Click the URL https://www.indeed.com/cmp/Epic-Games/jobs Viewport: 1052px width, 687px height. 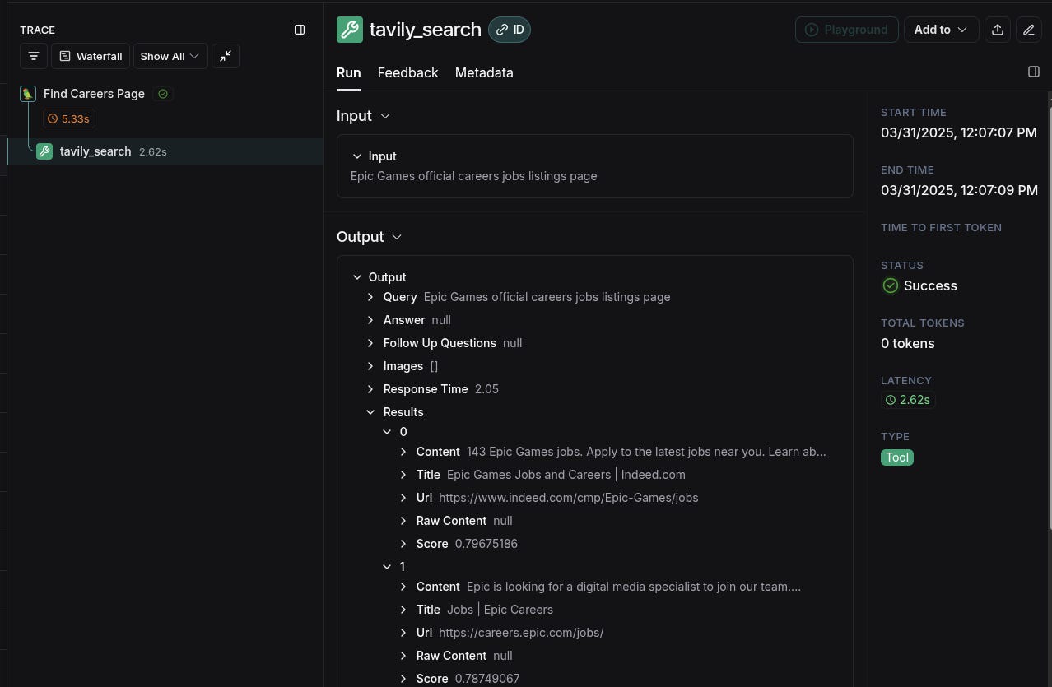(569, 498)
